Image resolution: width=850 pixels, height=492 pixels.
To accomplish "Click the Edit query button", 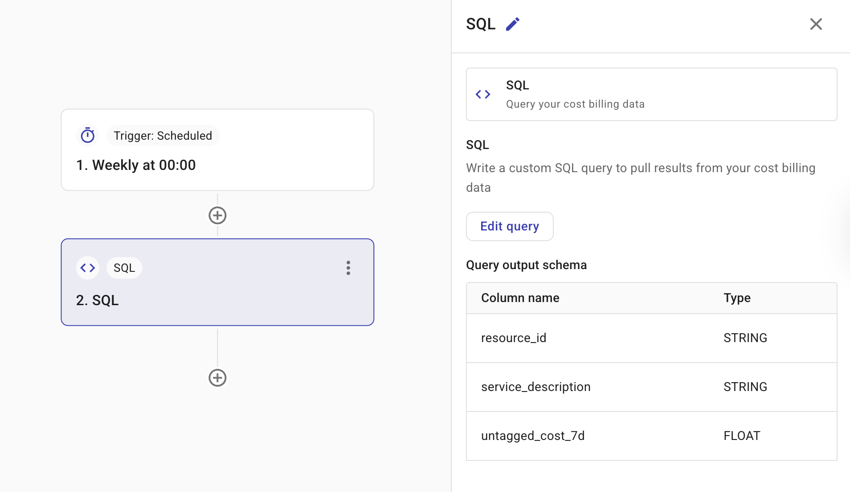I will tap(509, 226).
